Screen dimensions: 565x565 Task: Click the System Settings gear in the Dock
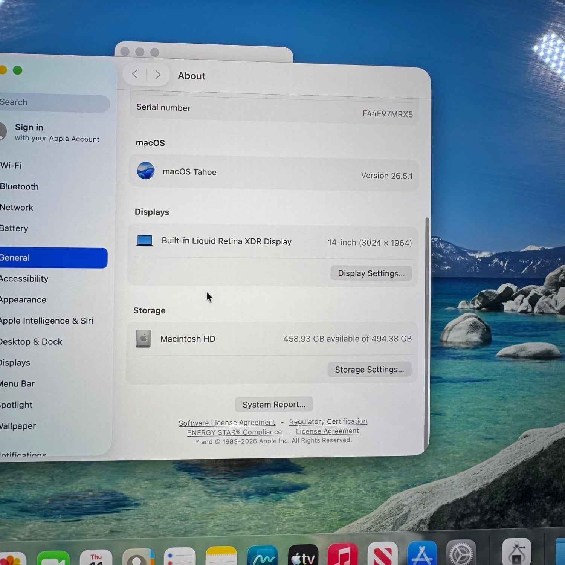[461, 553]
